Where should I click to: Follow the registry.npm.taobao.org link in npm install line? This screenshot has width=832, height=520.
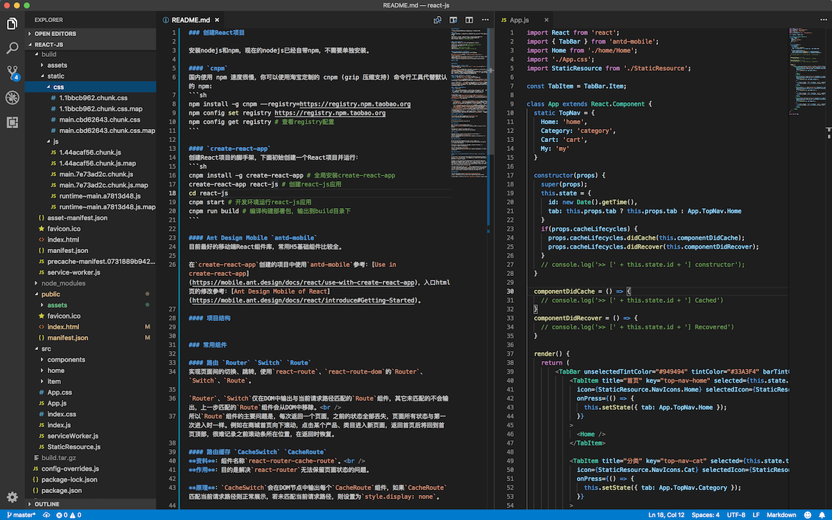click(x=354, y=104)
